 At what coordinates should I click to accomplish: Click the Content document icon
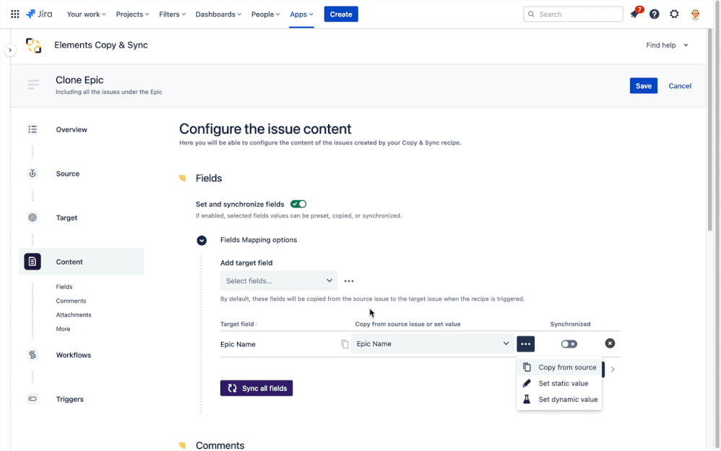click(x=33, y=262)
